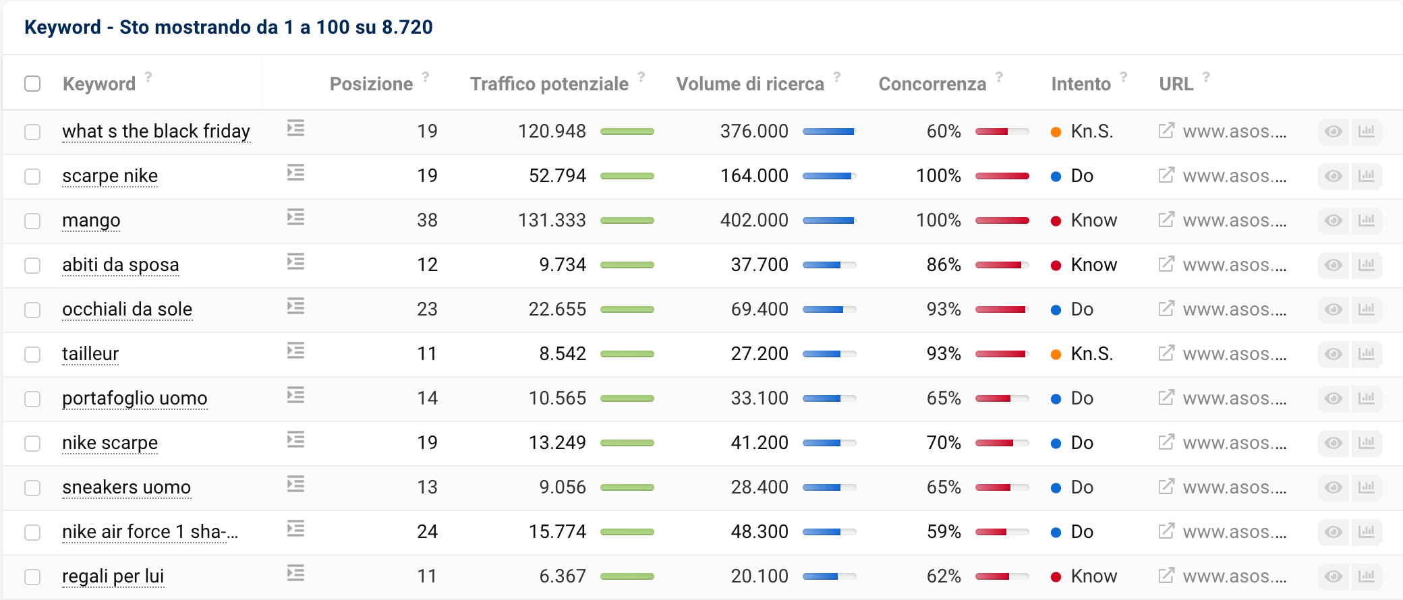Viewport: 1403px width, 600px height.
Task: Click red competition bar for 'abiti da sposa'
Action: click(1002, 265)
